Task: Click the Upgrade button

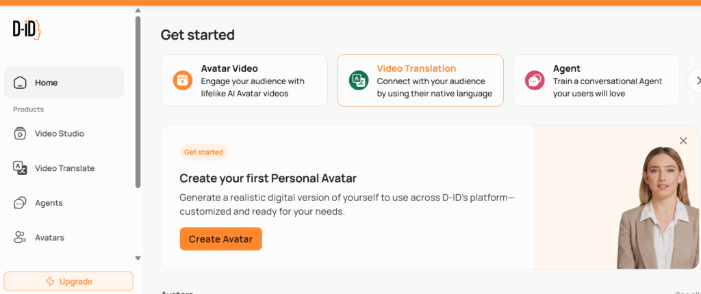Action: [x=68, y=282]
